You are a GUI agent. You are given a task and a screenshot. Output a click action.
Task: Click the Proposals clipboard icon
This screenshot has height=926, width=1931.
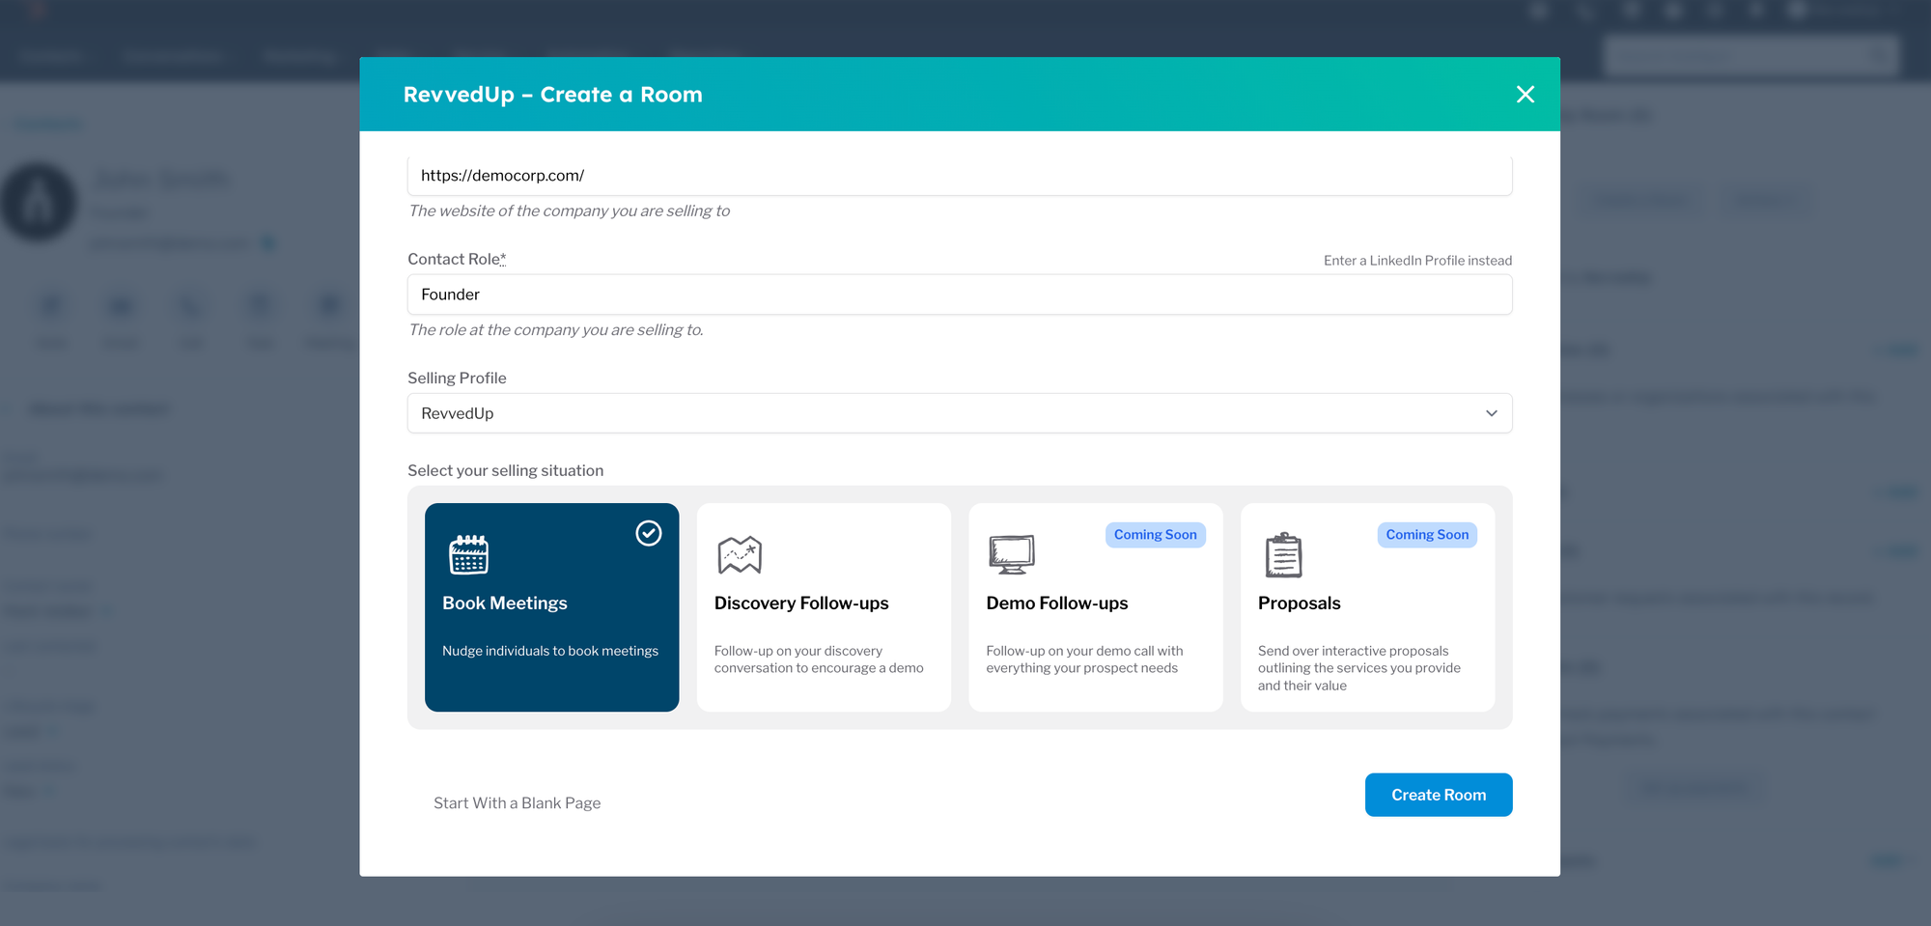click(1283, 555)
